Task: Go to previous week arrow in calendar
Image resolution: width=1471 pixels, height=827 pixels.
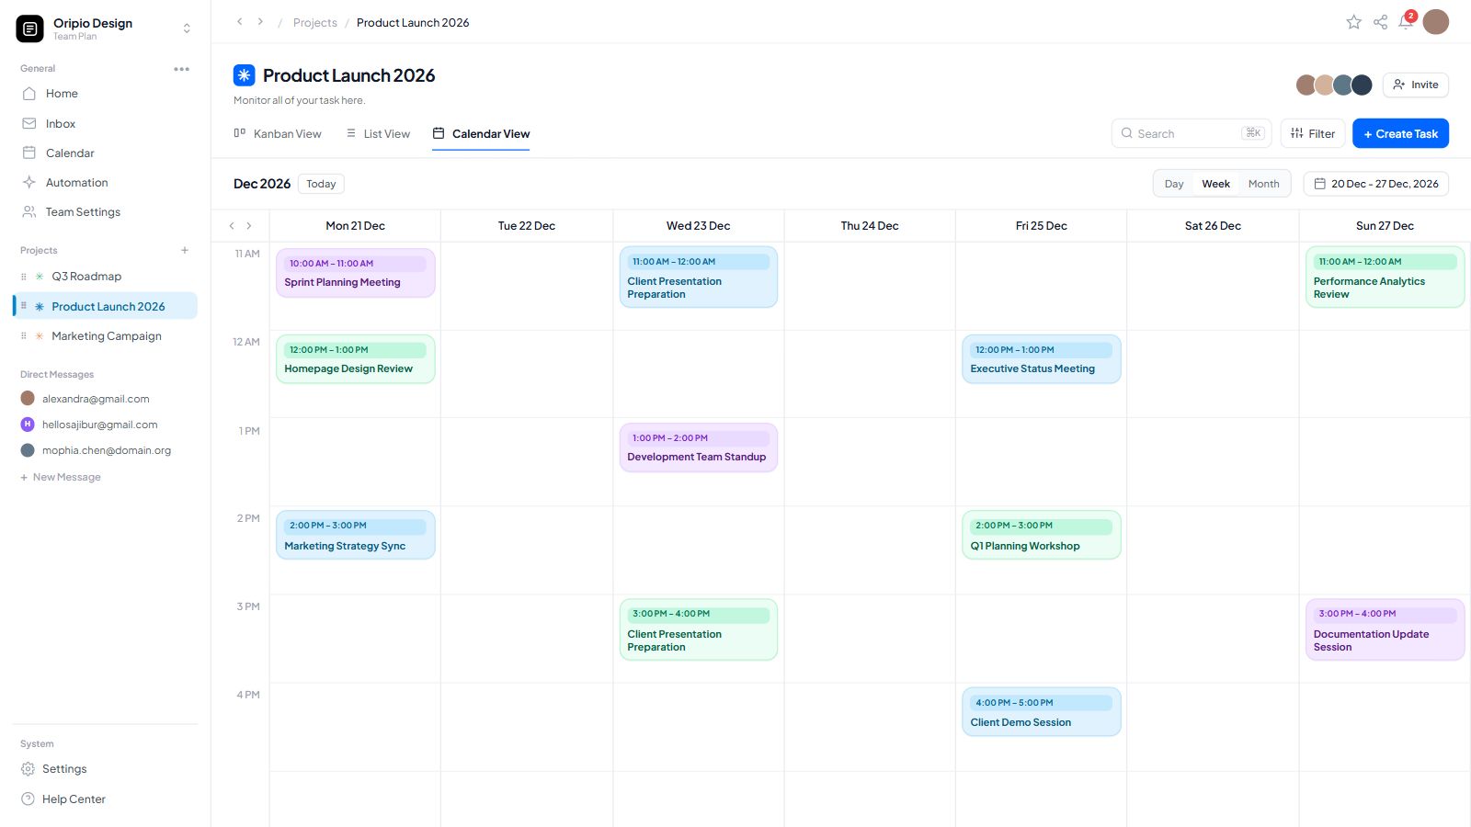Action: click(232, 226)
